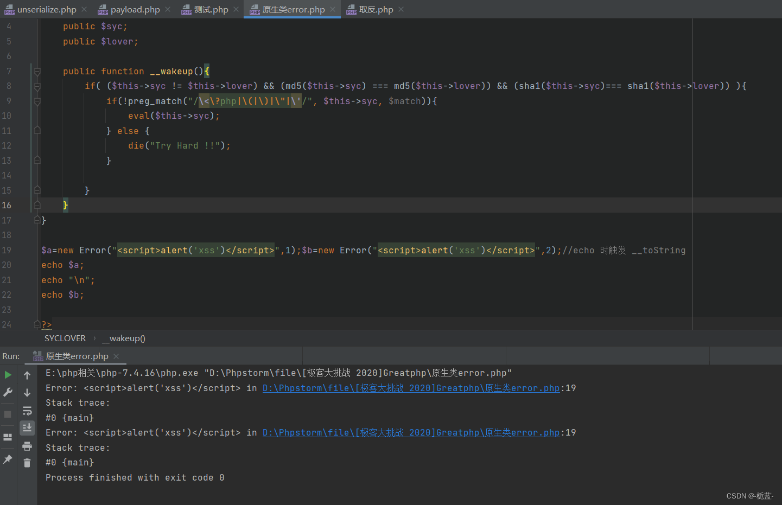Click the preg_match regex pattern string
This screenshot has width=782, height=505.
tap(250, 101)
